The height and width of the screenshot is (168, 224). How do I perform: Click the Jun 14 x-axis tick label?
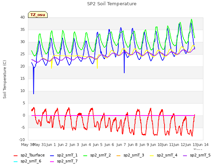click(203, 145)
